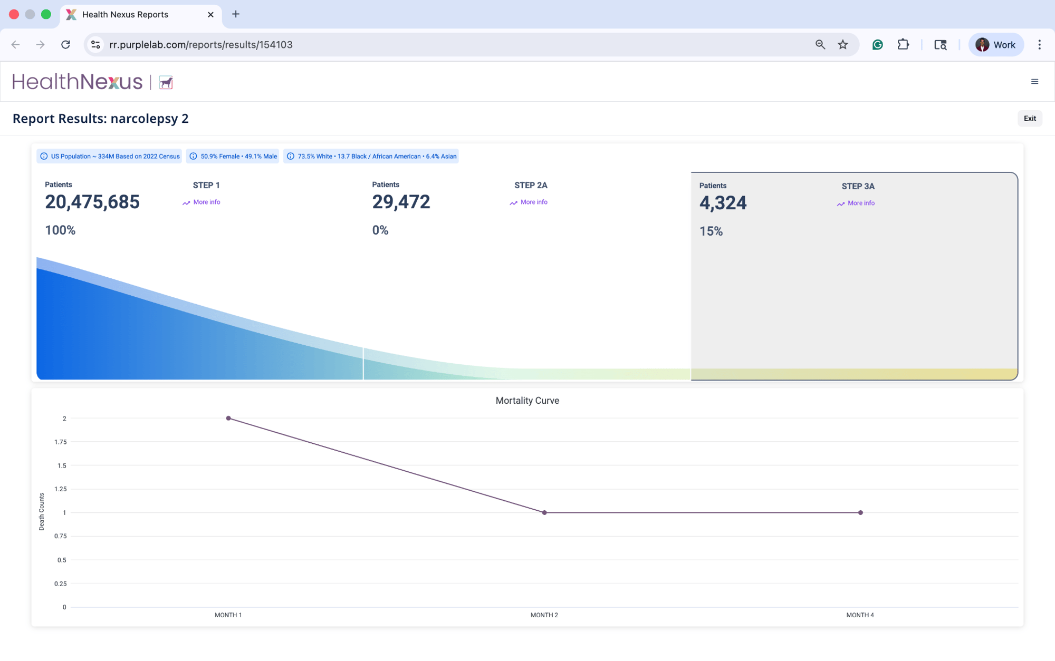Reload the page
Screen dimensions: 1055x661
65,45
